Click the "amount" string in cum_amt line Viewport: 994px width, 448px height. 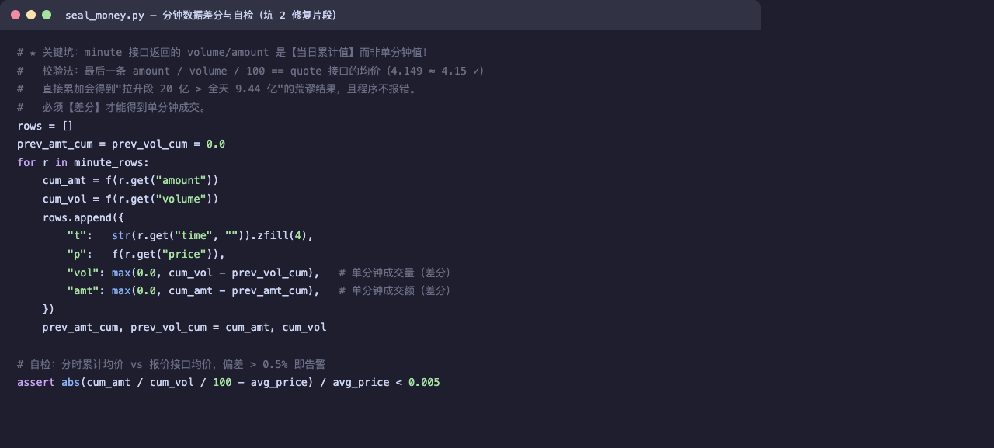[x=181, y=181]
